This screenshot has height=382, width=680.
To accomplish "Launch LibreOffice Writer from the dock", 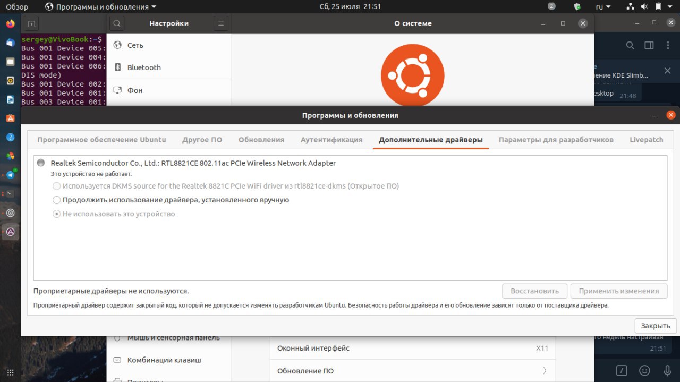I will (x=10, y=99).
